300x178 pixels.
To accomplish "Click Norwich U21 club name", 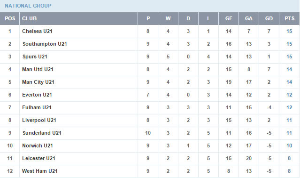I will coord(37,146).
